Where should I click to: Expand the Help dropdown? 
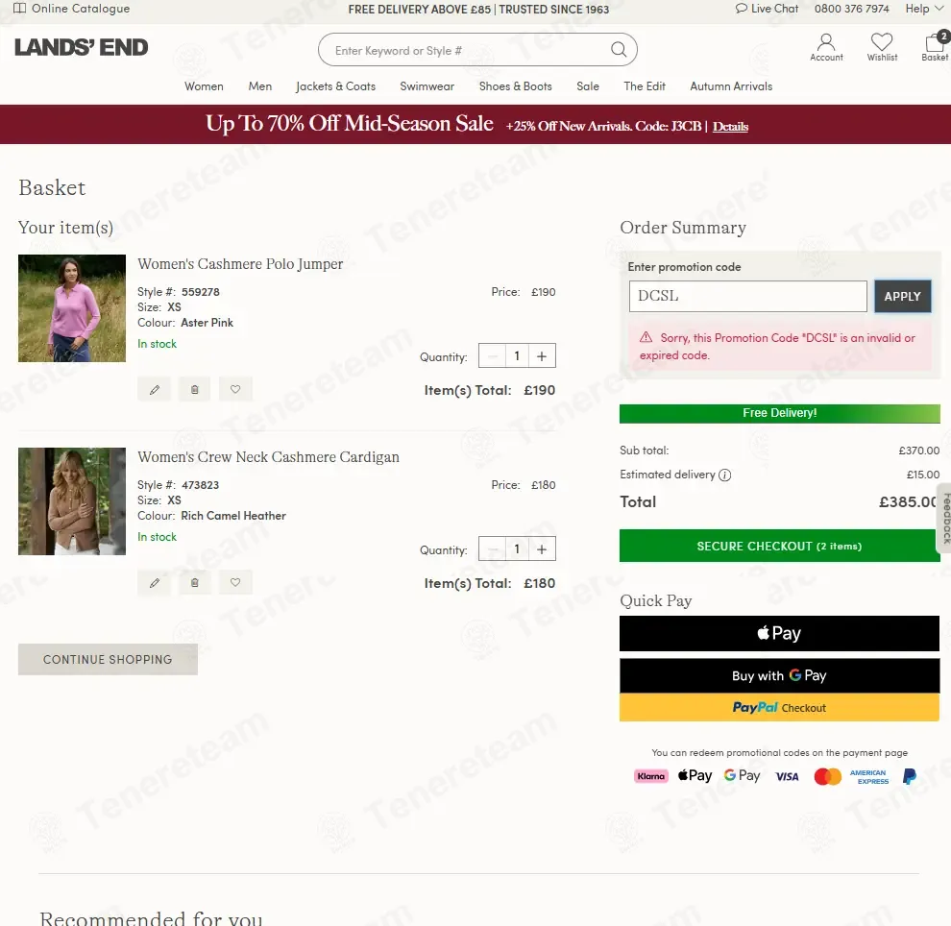[x=924, y=9]
